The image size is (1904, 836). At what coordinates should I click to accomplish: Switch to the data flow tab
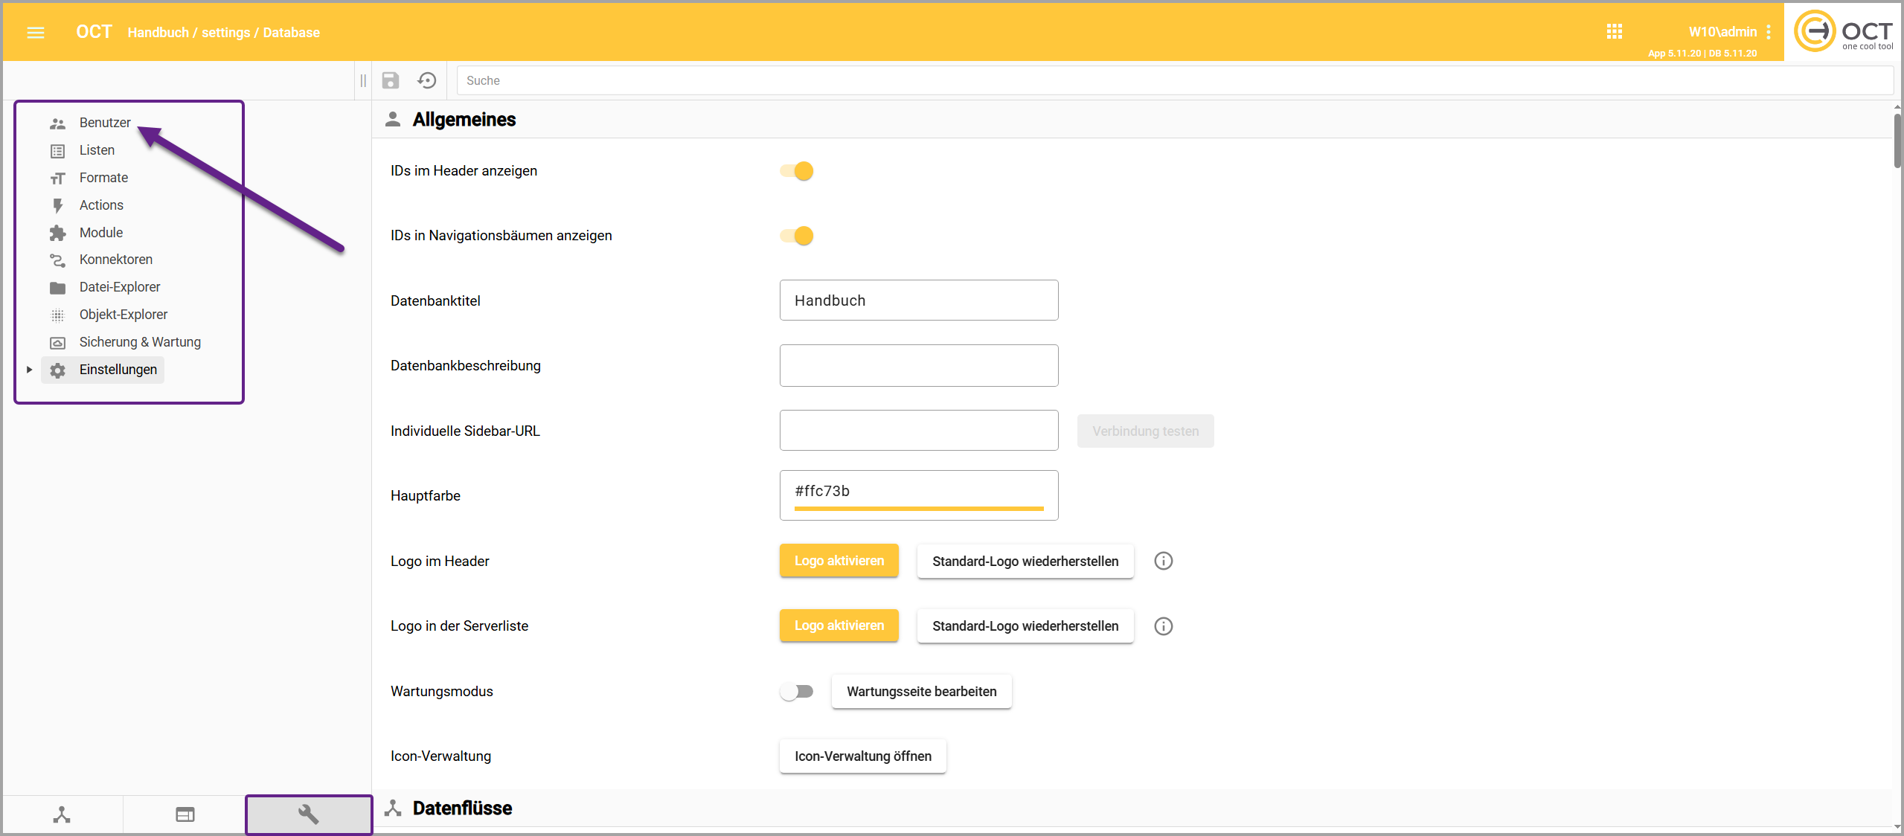[x=62, y=814]
